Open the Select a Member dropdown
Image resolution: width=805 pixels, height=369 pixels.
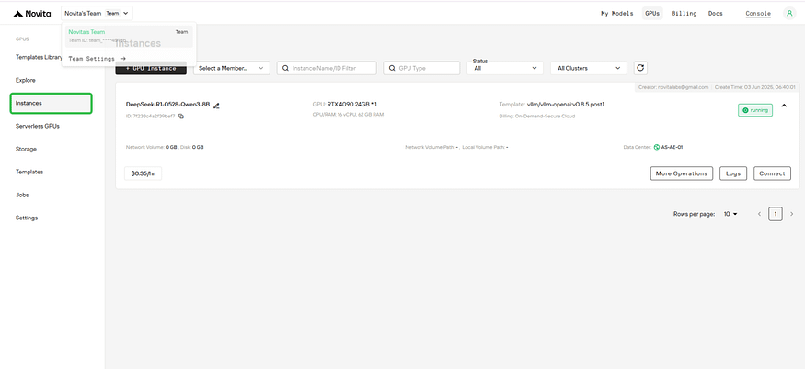pyautogui.click(x=232, y=68)
